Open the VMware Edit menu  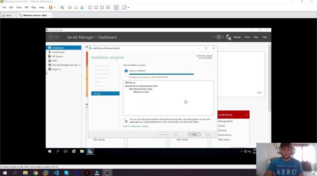coord(11,8)
